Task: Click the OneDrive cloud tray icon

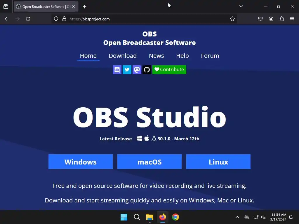Action: (247, 217)
